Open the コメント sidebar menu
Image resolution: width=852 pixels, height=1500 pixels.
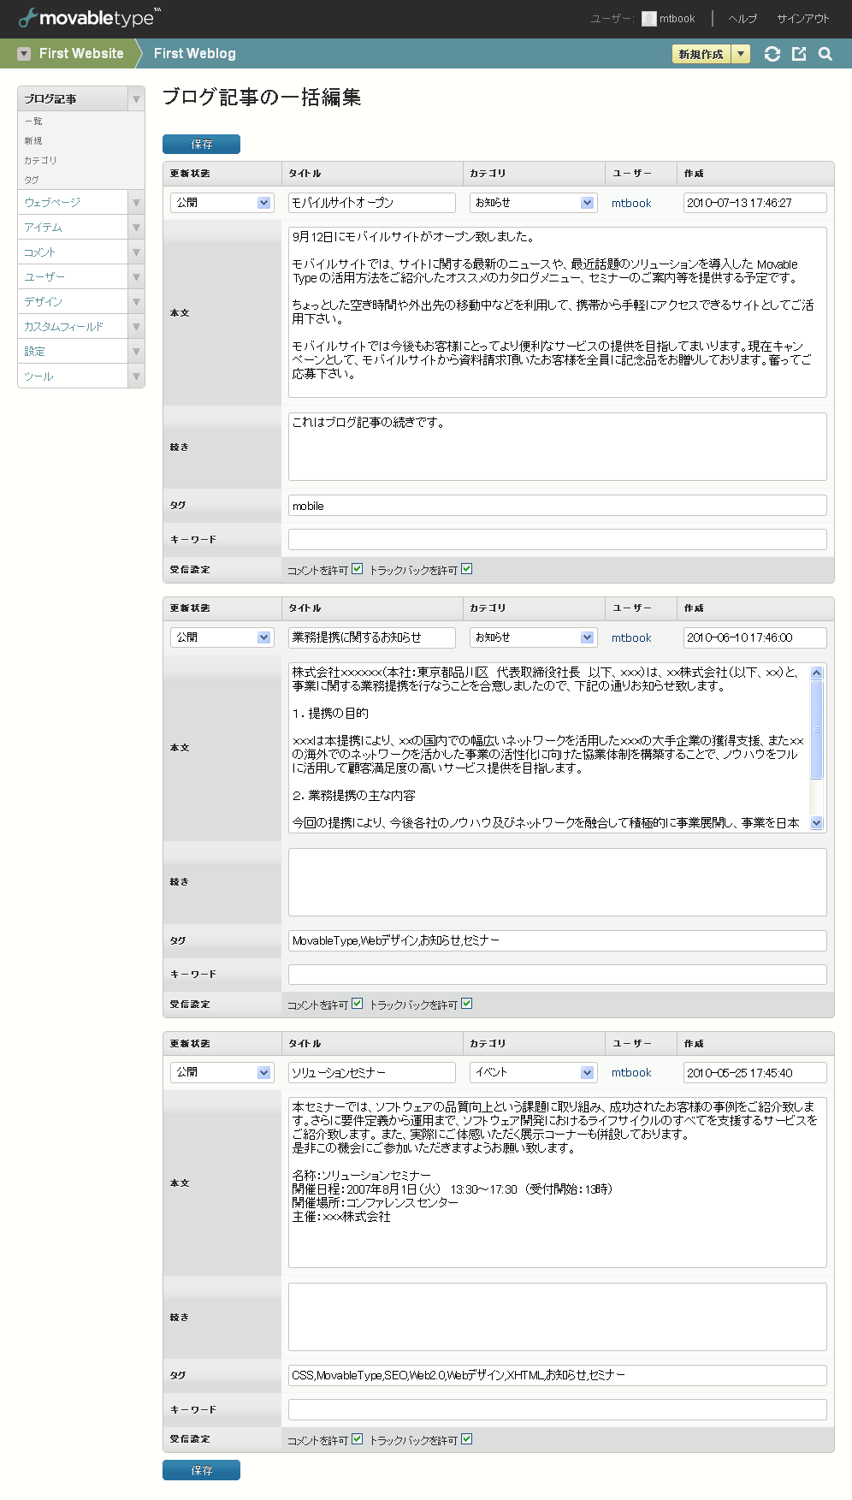pyautogui.click(x=39, y=252)
